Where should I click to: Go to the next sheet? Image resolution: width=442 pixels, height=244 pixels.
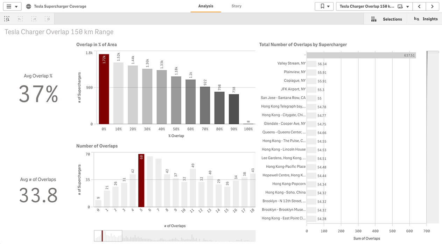[433, 6]
